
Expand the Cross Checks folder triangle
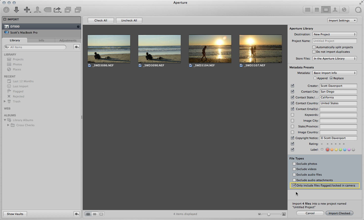click(8, 125)
